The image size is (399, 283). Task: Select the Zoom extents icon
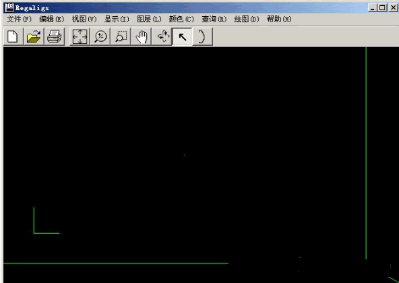pyautogui.click(x=80, y=36)
